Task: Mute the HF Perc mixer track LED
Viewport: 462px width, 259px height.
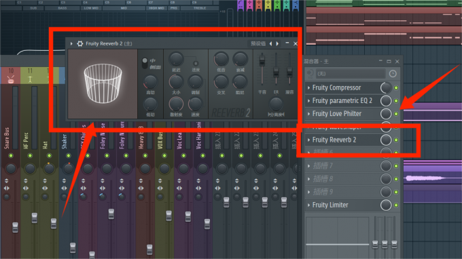Action: (30, 155)
